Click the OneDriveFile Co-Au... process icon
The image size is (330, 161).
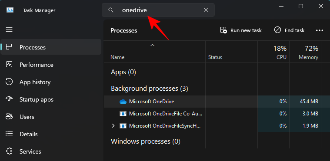coord(123,114)
